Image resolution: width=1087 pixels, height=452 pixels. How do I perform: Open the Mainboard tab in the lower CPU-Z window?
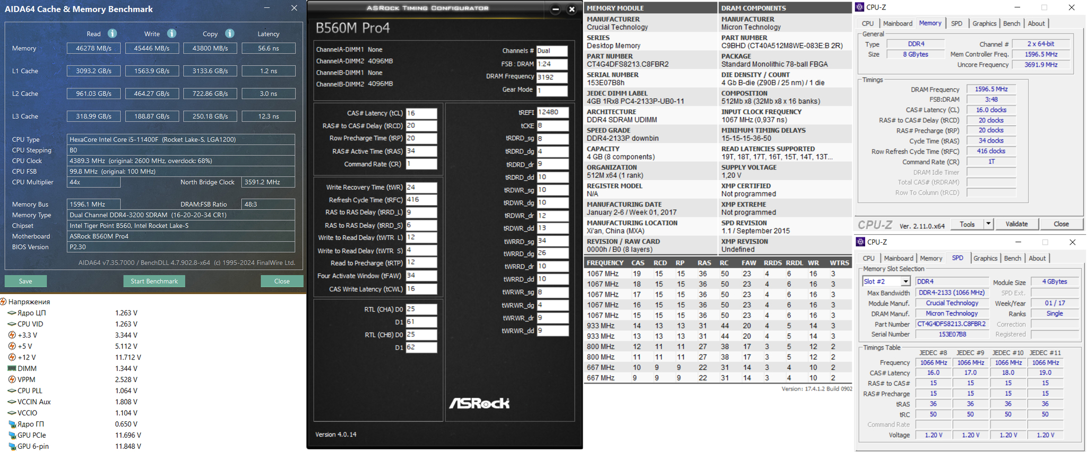click(899, 258)
